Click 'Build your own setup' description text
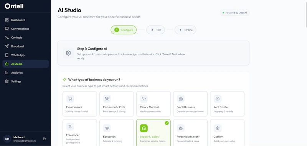 (x=224, y=141)
